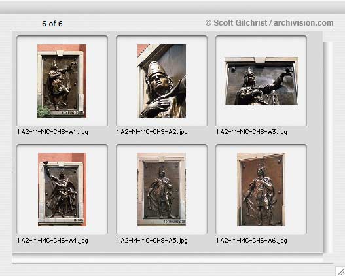Click the window resize grip corner

340,271
